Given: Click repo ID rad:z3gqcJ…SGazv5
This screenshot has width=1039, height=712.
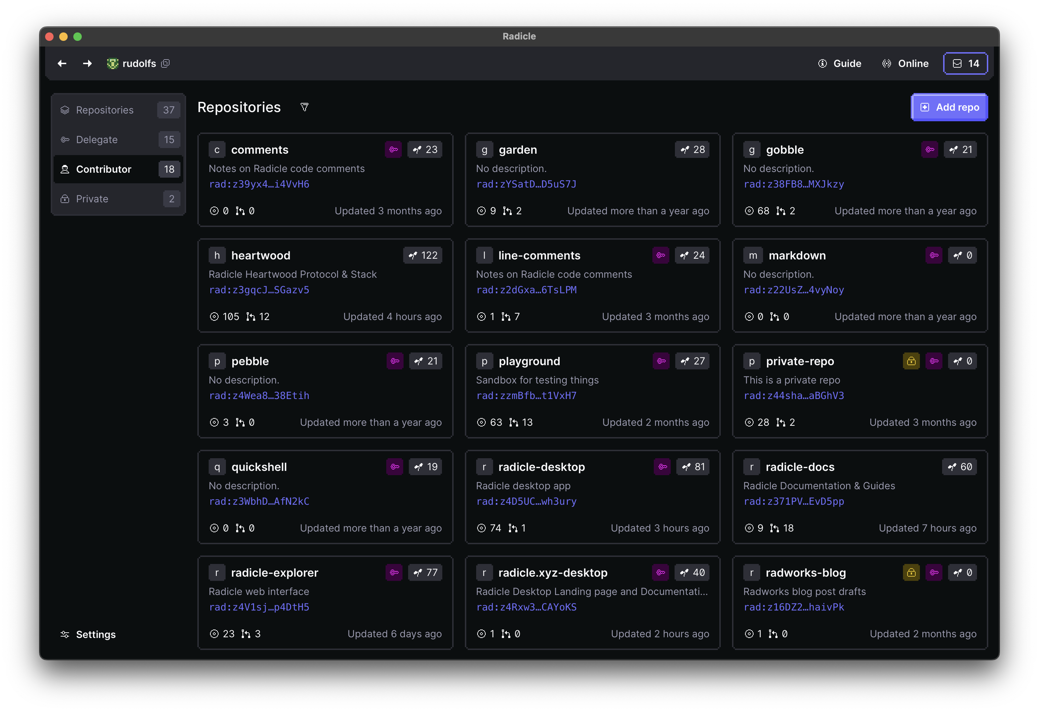Looking at the screenshot, I should [x=259, y=290].
